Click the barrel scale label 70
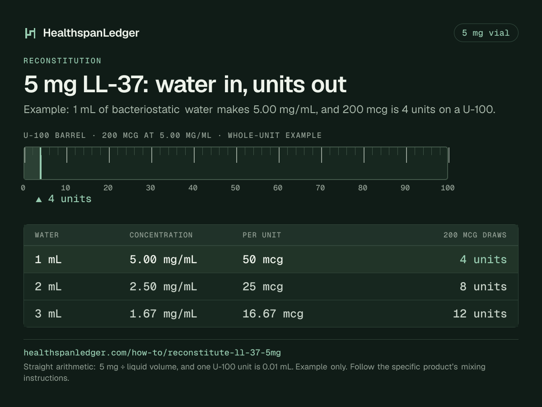 click(x=320, y=188)
